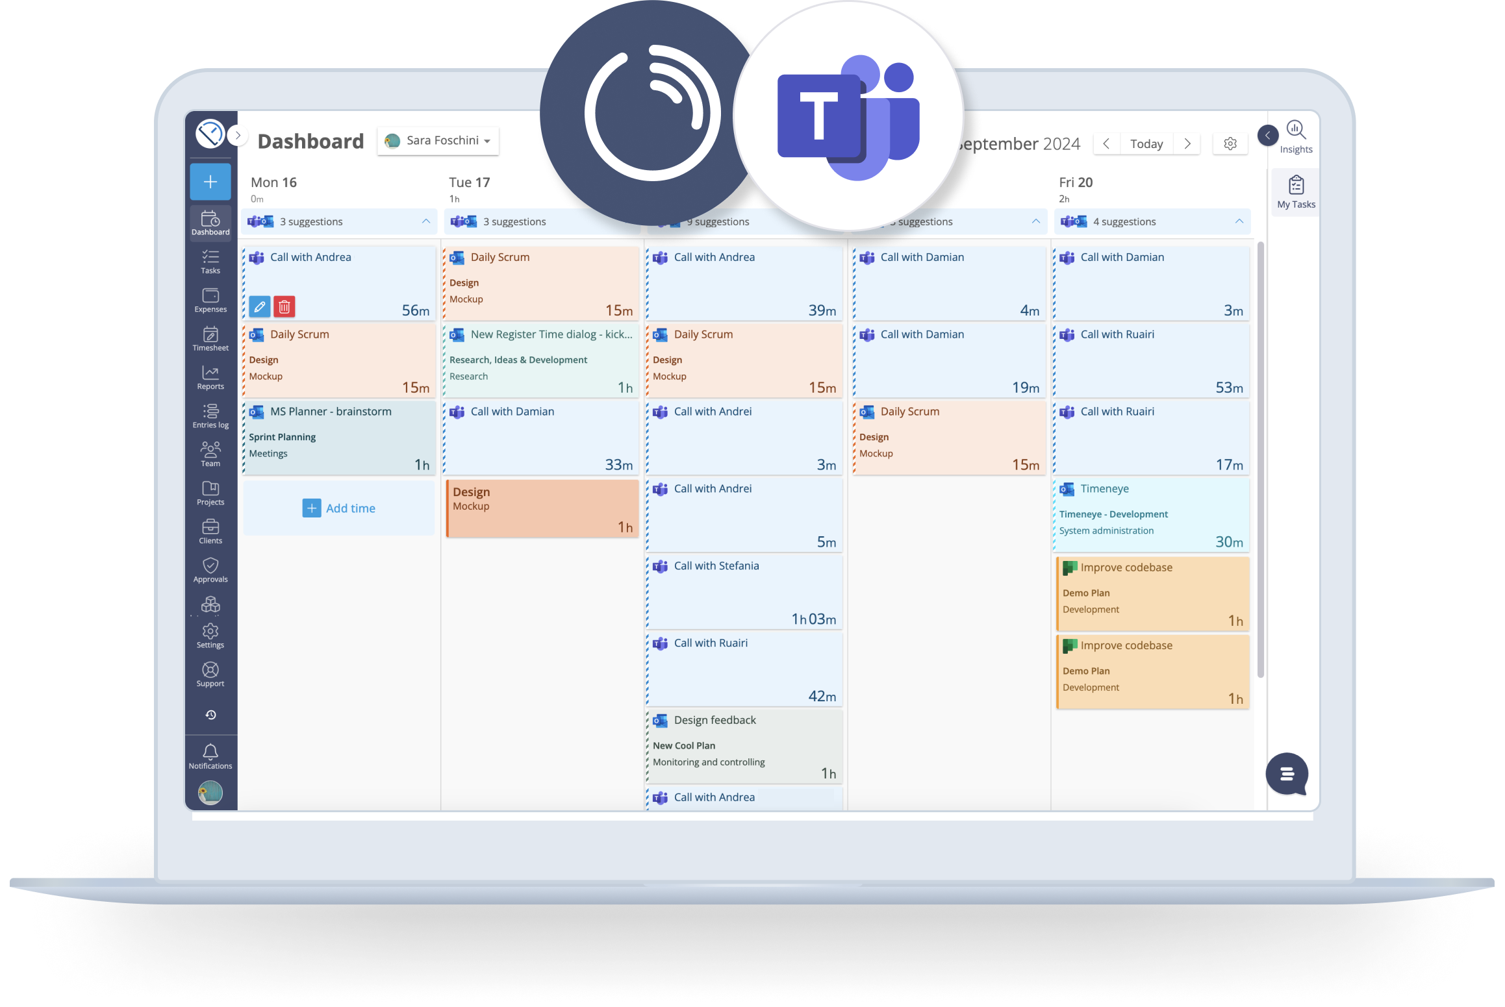Select the Call with Ruairi 42m suggestion

click(744, 669)
